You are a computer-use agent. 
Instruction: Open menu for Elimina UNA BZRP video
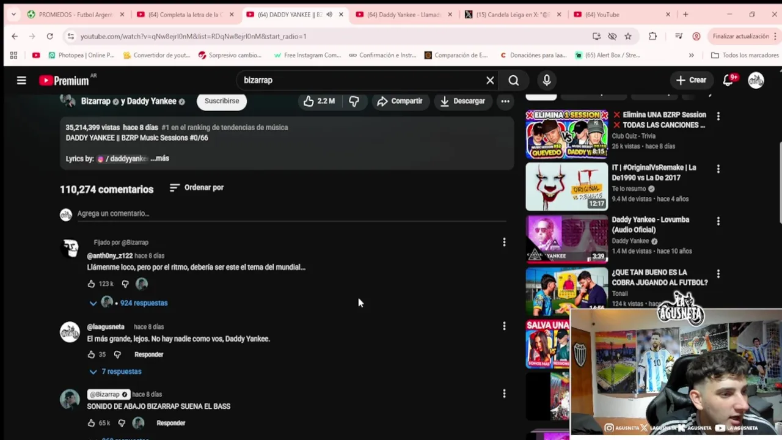(x=718, y=116)
